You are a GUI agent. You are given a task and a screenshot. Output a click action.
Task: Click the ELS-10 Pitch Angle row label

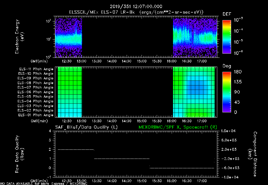point(36,74)
